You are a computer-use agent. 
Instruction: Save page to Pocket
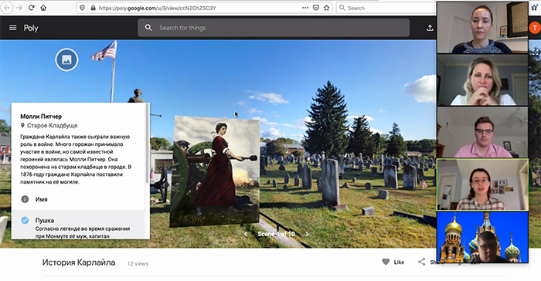coord(315,8)
